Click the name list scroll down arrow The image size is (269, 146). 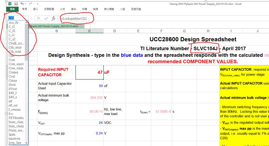tap(27, 143)
